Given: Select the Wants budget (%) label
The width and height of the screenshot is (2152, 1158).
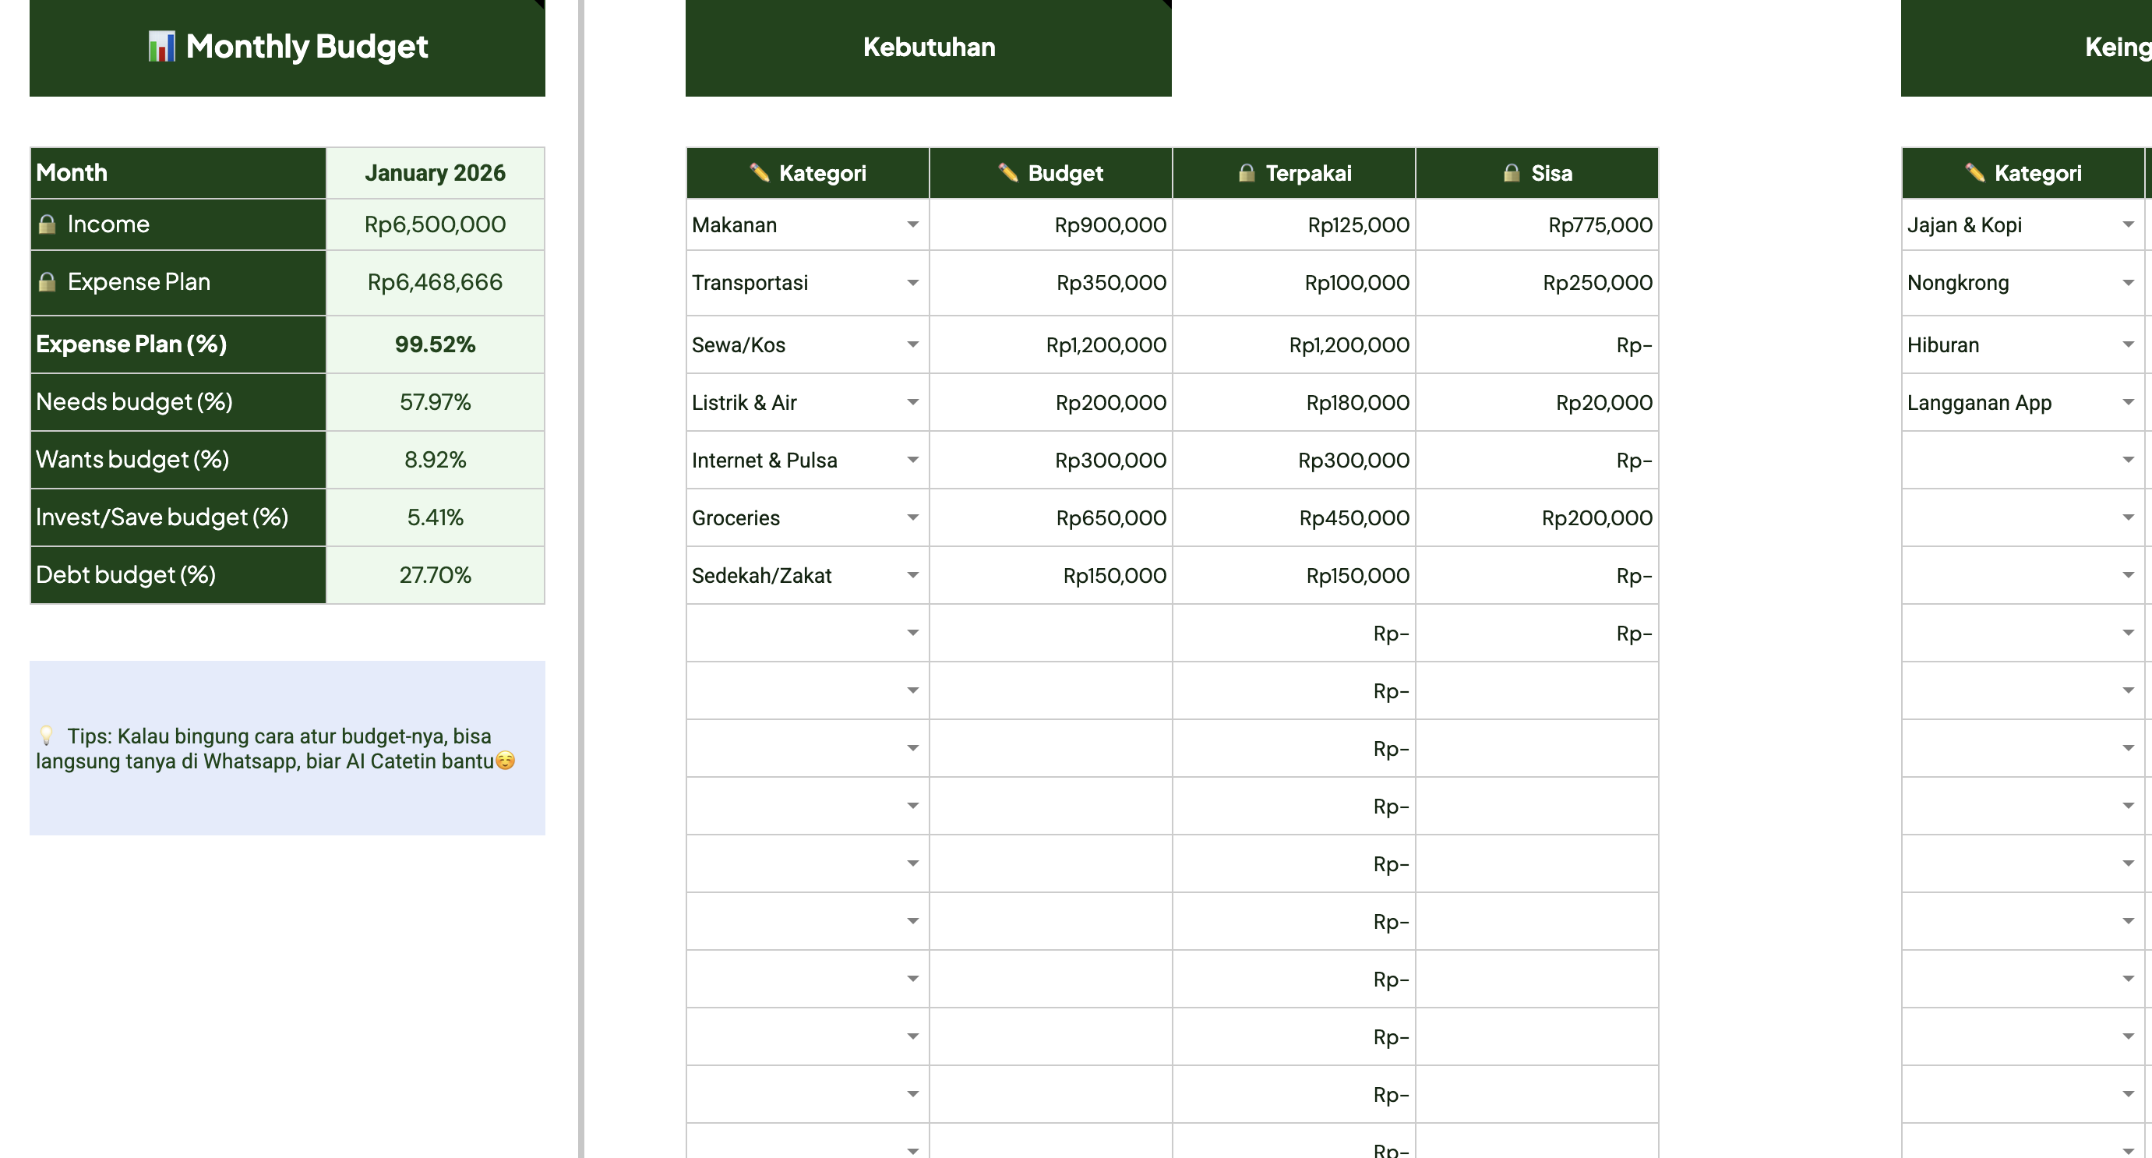Looking at the screenshot, I should [x=178, y=460].
